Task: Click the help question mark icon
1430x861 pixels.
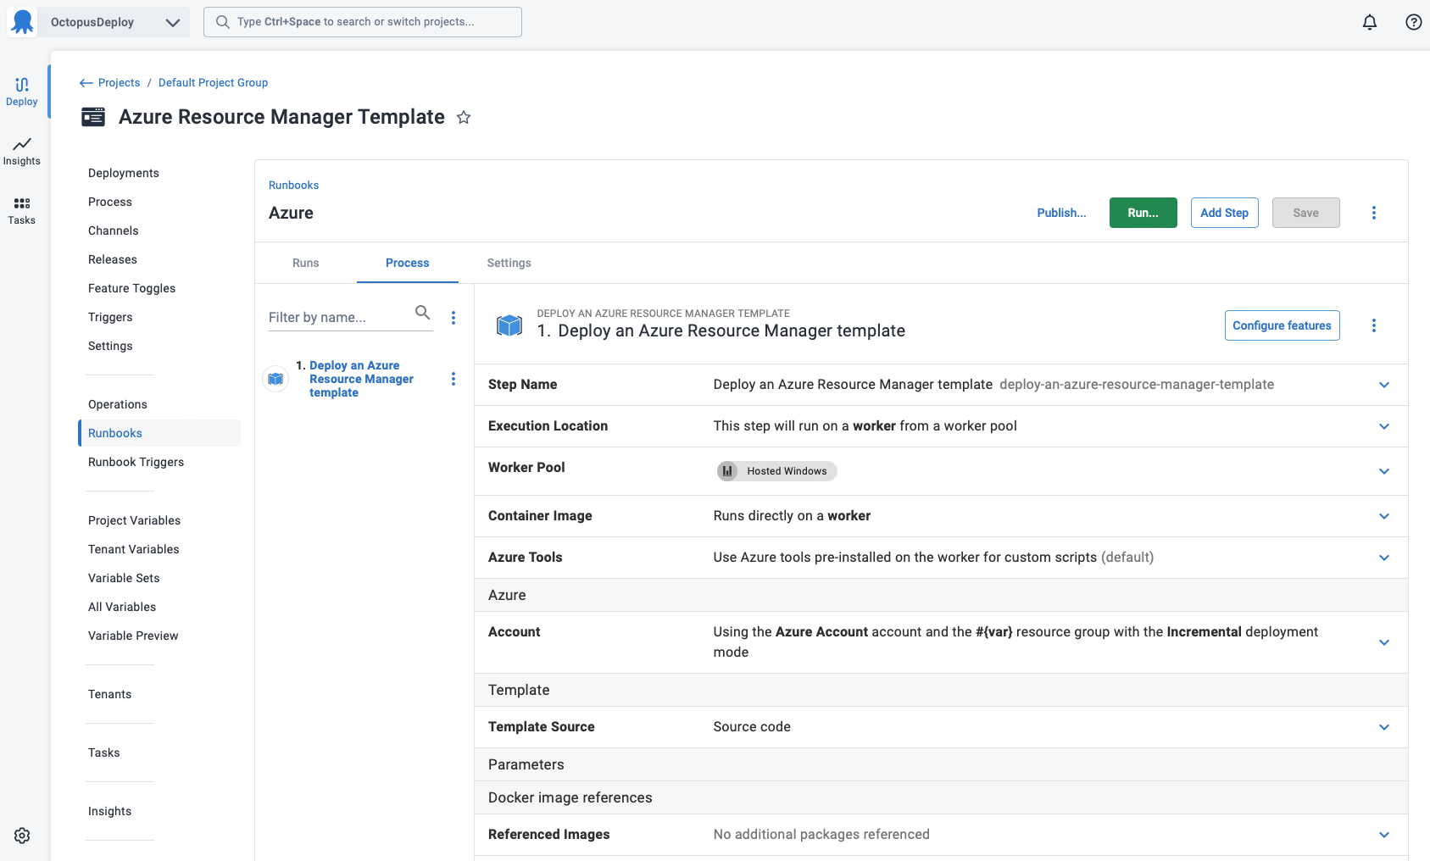Action: point(1413,22)
